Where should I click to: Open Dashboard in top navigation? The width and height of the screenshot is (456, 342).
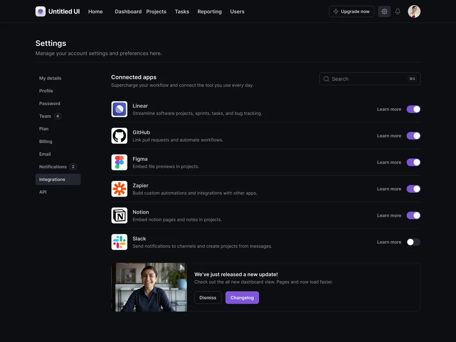point(128,12)
